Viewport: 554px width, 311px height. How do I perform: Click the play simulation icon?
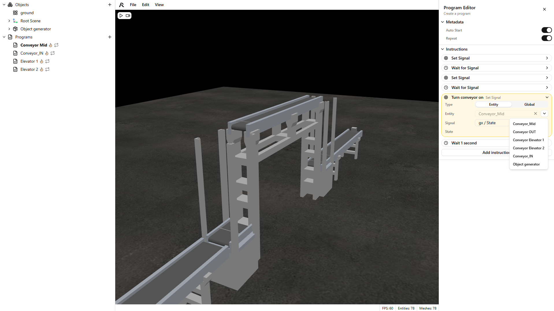coord(121,16)
